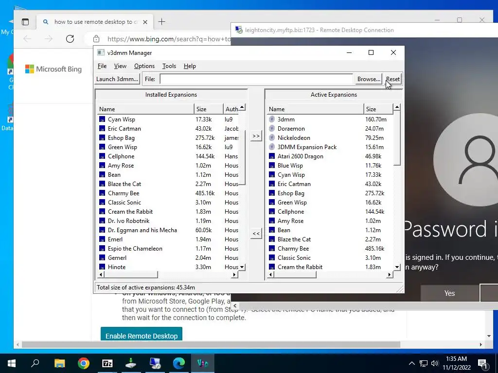Open Start menu from the taskbar

12,363
